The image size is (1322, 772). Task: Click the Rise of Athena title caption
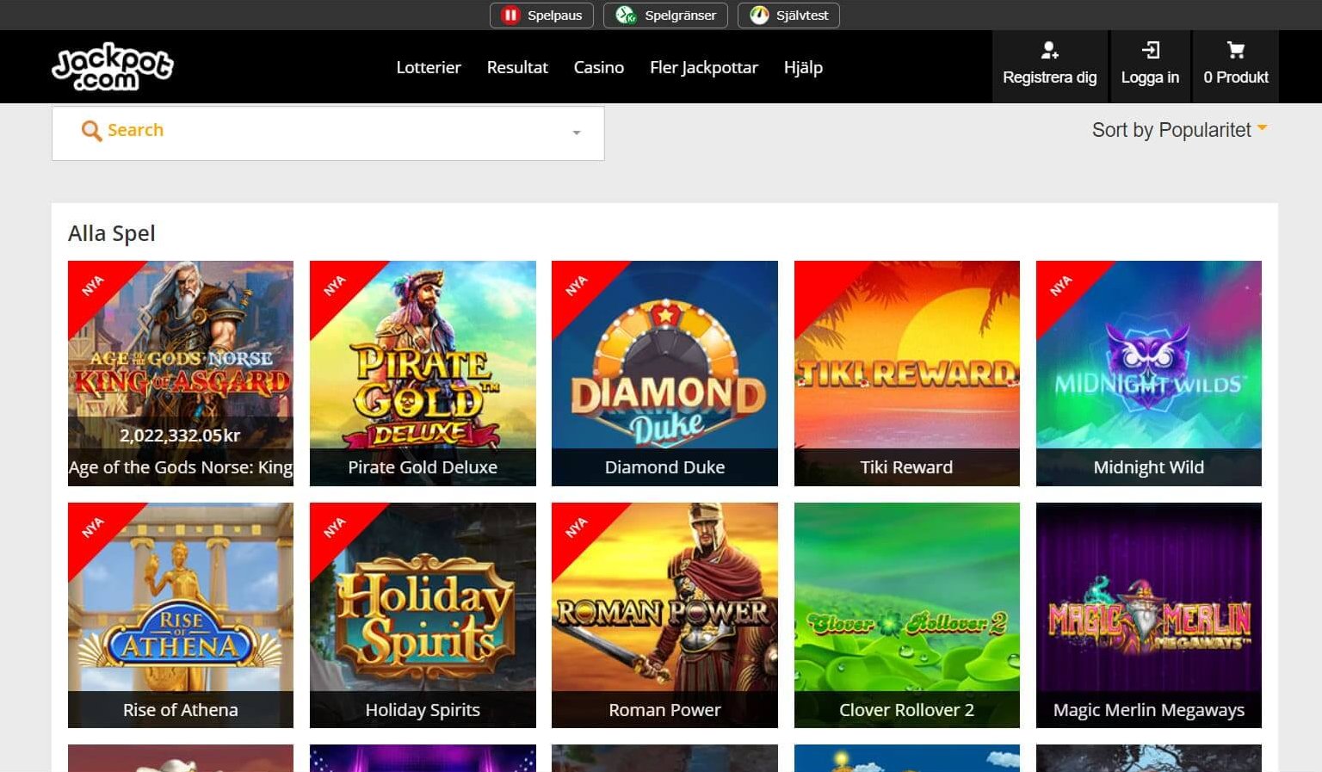(181, 710)
